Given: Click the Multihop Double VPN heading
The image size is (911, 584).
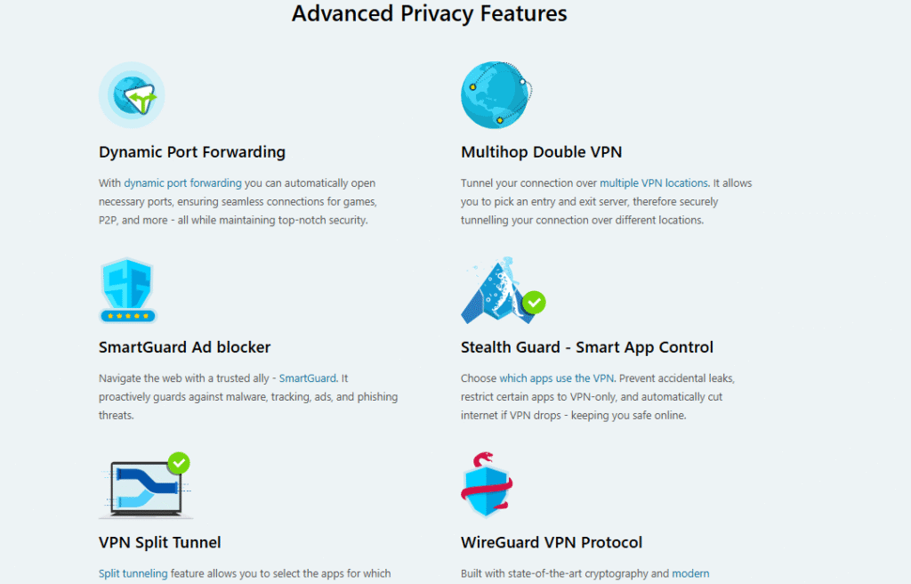Looking at the screenshot, I should pyautogui.click(x=542, y=152).
